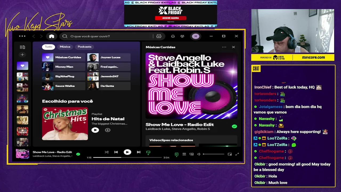Screen dimensions: 341x192
Task: Enter full screen player
Action: pos(237,154)
